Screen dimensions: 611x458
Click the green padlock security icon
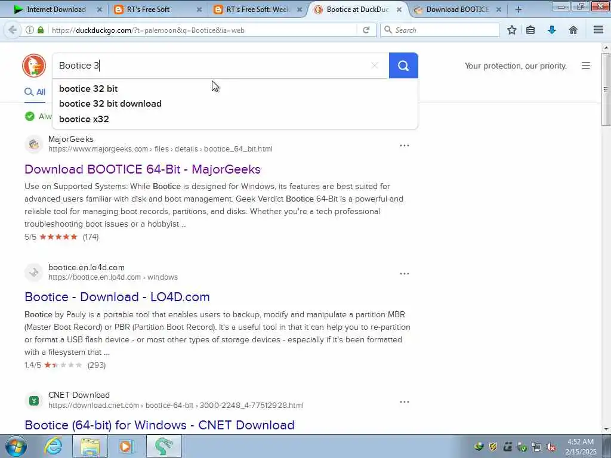click(41, 30)
